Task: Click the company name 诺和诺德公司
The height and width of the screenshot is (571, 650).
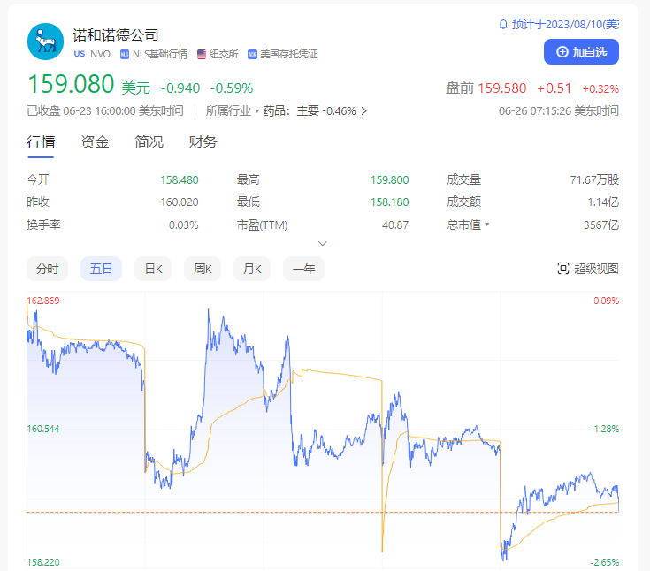Action: (116, 35)
